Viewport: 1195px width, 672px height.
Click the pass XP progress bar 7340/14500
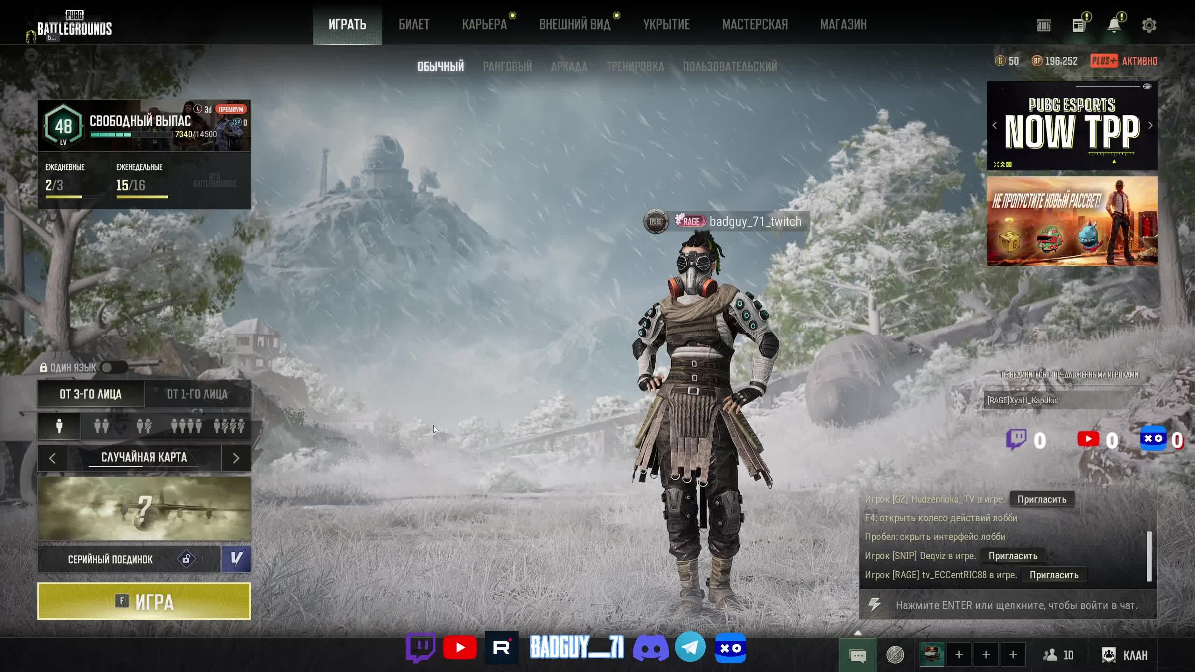pyautogui.click(x=131, y=135)
